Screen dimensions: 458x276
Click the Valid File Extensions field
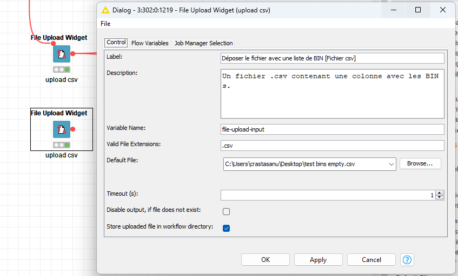click(332, 146)
